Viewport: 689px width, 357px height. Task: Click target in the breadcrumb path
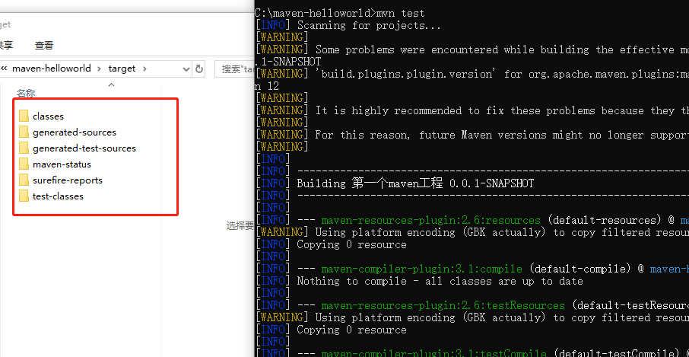click(x=122, y=69)
